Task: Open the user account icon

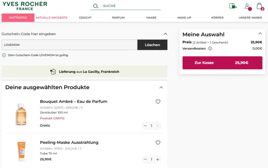Action: [x=247, y=6]
